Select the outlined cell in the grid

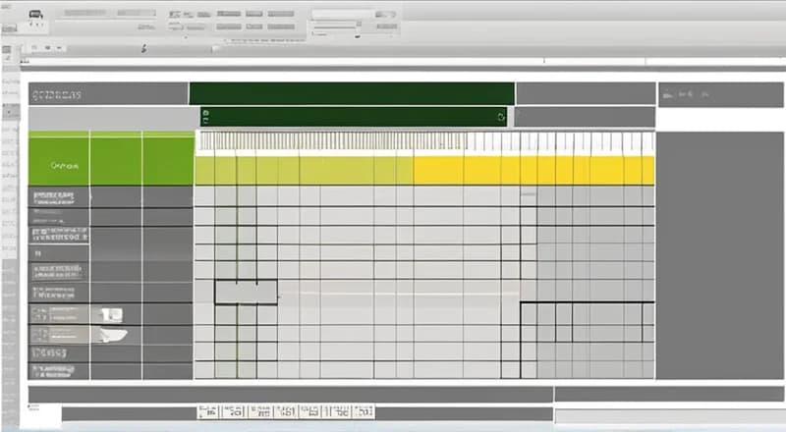pyautogui.click(x=246, y=292)
